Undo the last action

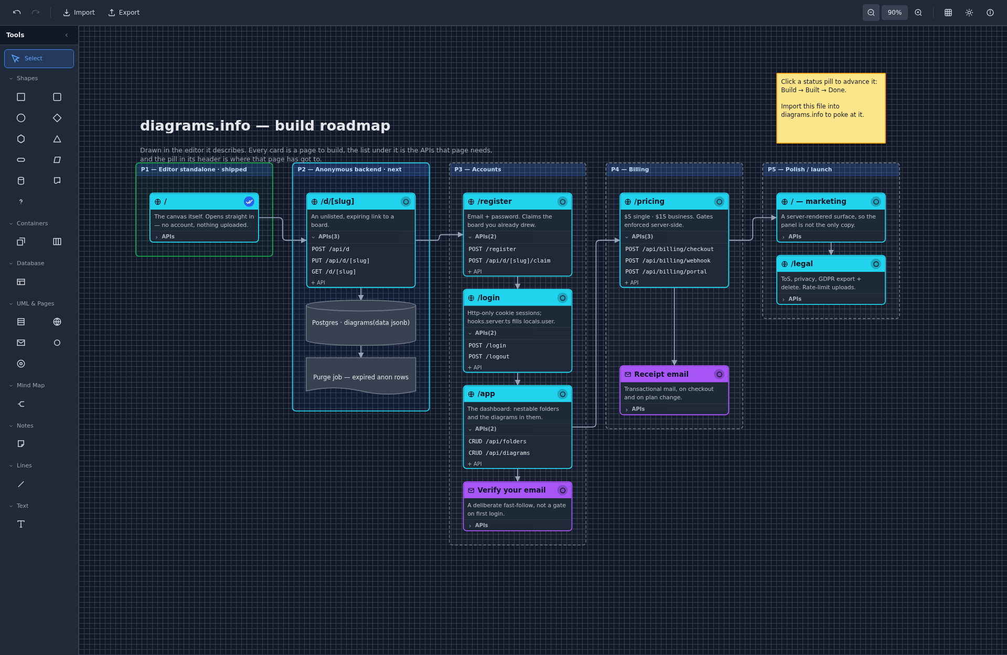(17, 13)
